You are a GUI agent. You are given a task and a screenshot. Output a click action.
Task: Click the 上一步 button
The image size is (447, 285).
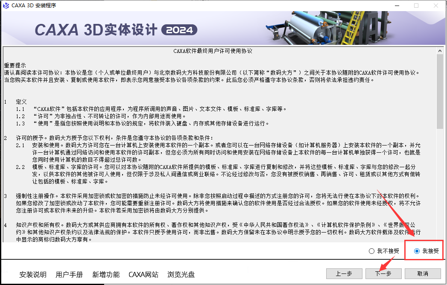coord(344,273)
